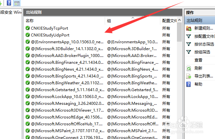This screenshot has height=139, width=215.
Task: Click group cell @{Microsoft.BingFinance_...
Action: pyautogui.click(x=133, y=63)
